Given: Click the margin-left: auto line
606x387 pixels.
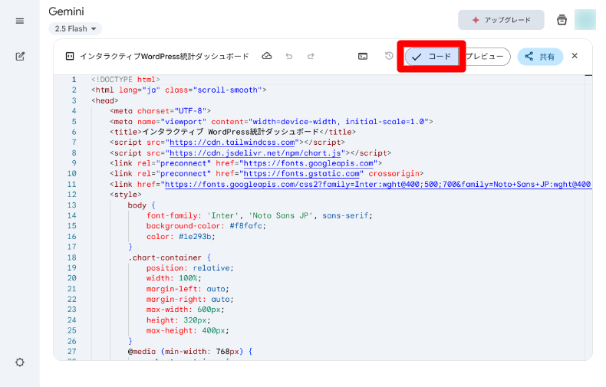Looking at the screenshot, I should pos(187,289).
